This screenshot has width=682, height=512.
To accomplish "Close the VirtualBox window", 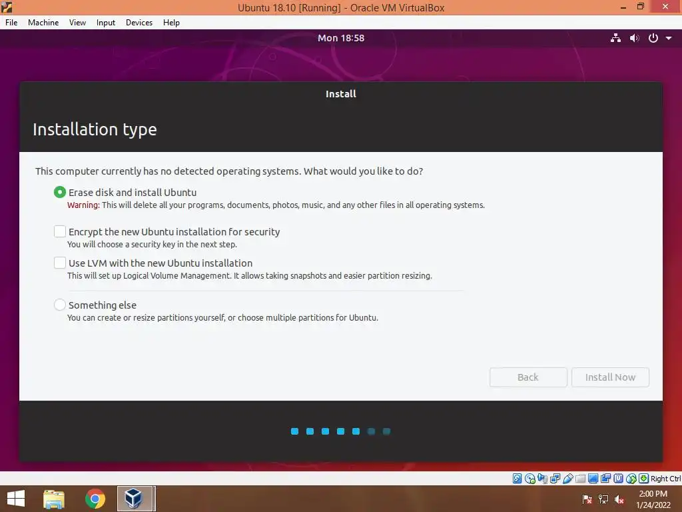I will click(665, 7).
